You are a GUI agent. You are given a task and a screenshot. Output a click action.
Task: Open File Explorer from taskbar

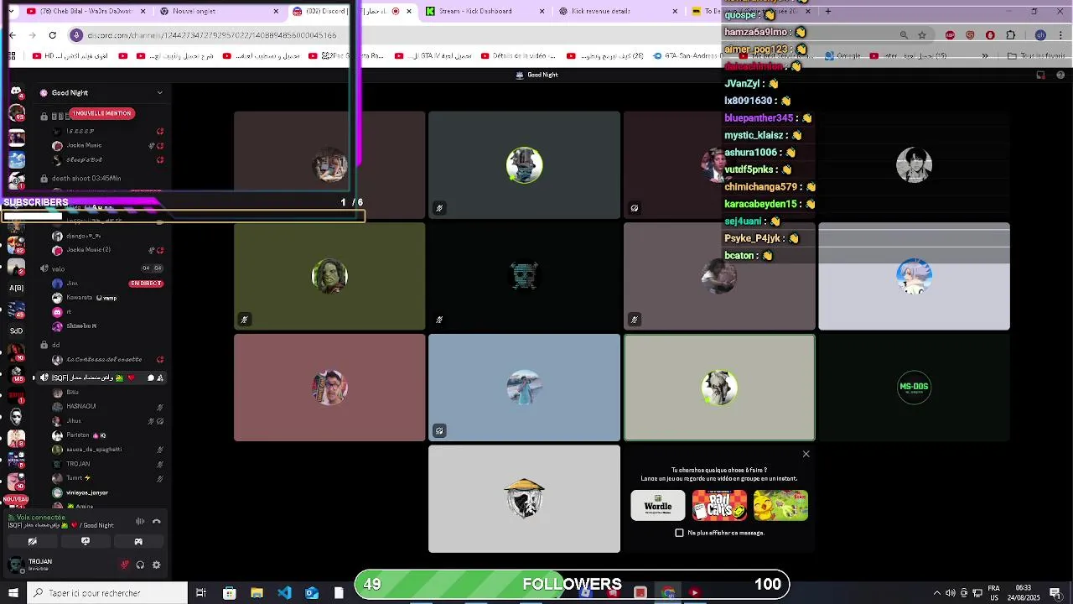[257, 593]
